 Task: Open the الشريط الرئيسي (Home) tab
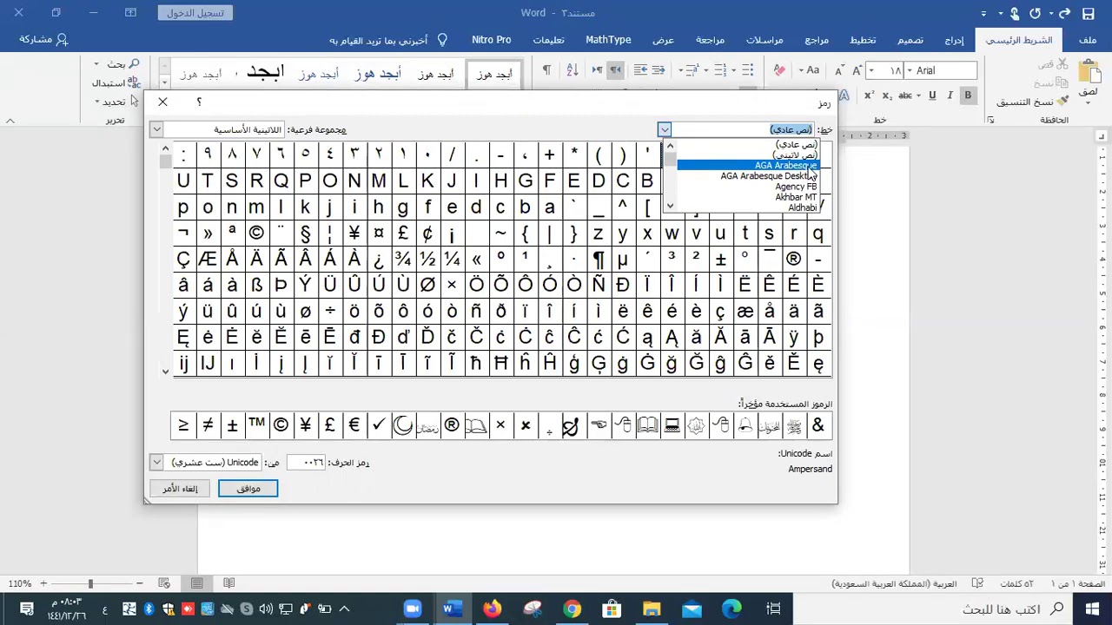coord(1019,40)
